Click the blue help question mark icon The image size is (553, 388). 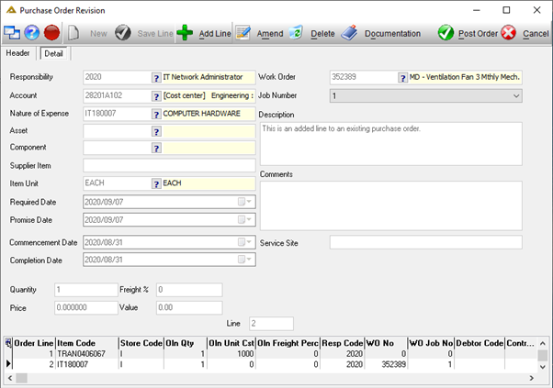(32, 33)
